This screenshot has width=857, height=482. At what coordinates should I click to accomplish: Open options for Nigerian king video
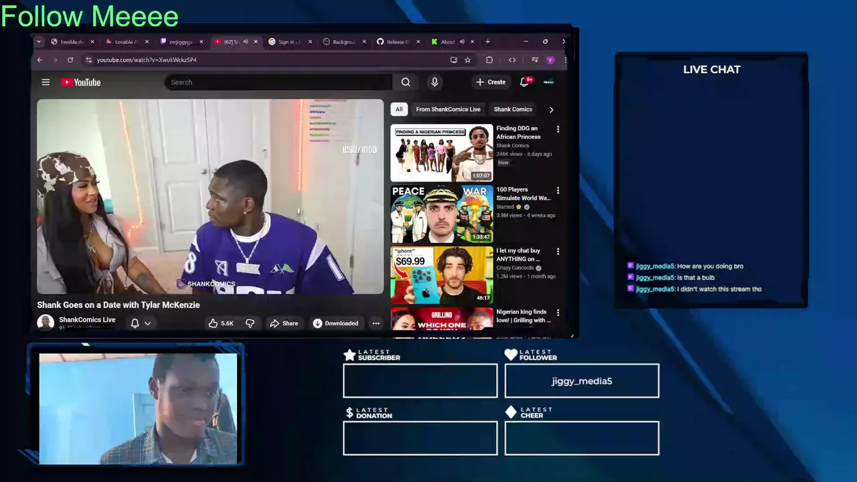pos(558,313)
